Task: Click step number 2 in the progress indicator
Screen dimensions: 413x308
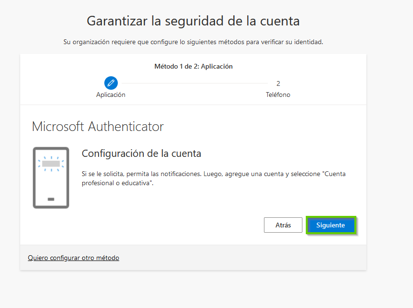Action: [x=278, y=83]
